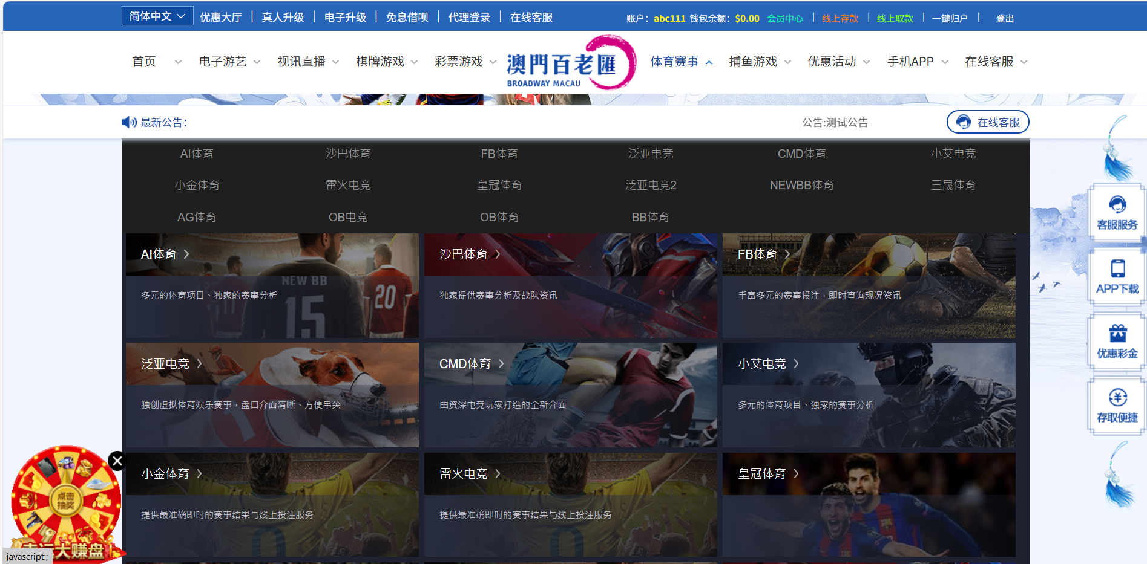Select FB体育 in the sports submenu

coord(499,154)
